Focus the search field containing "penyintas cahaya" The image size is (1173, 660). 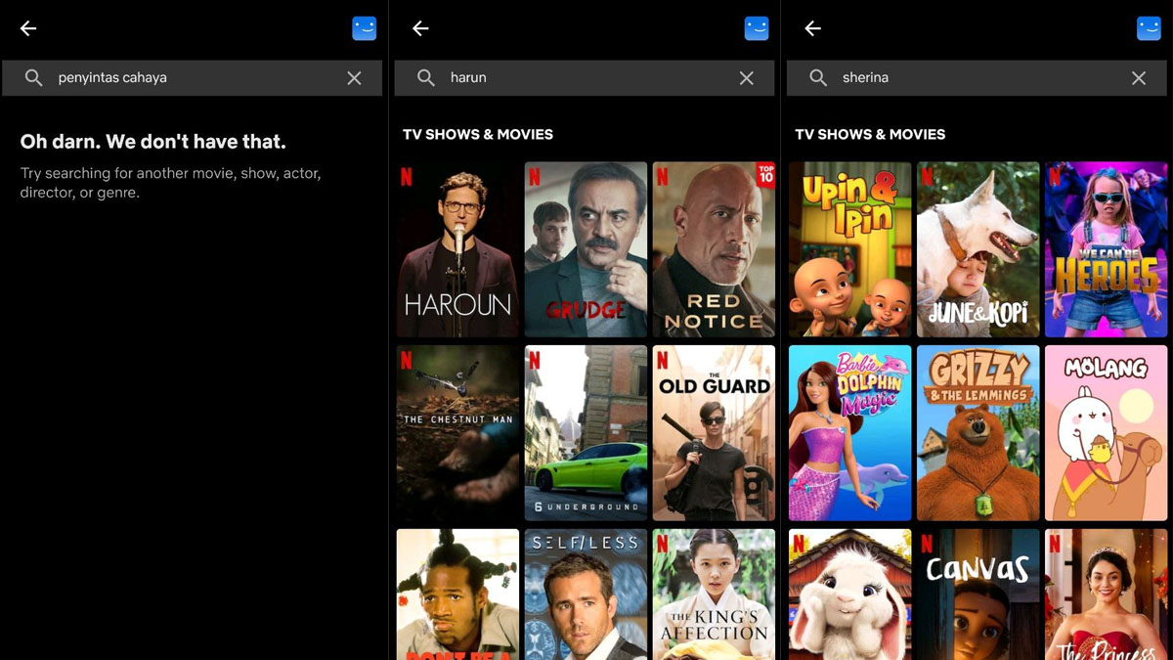pyautogui.click(x=192, y=78)
